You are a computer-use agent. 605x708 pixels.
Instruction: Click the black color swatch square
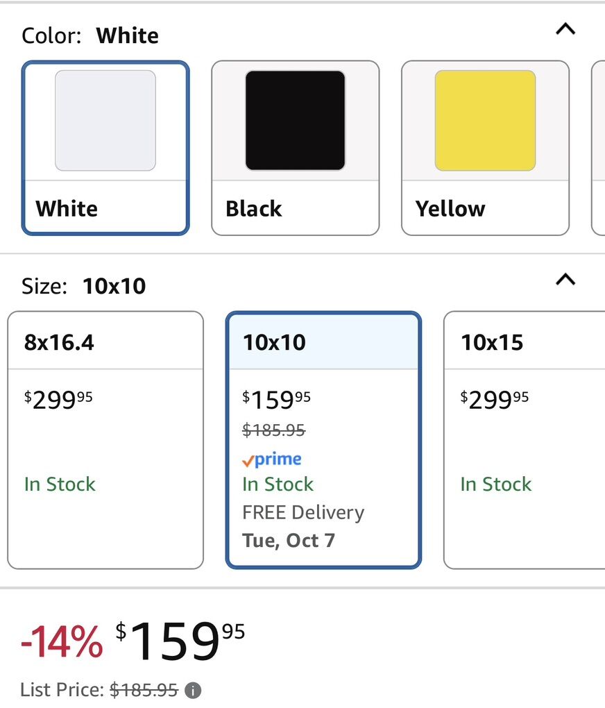295,120
